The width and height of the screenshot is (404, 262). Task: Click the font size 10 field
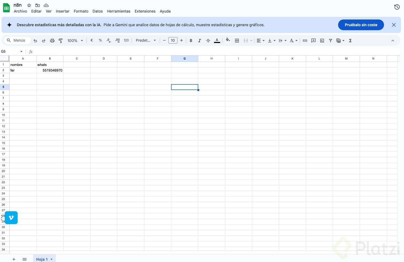173,40
